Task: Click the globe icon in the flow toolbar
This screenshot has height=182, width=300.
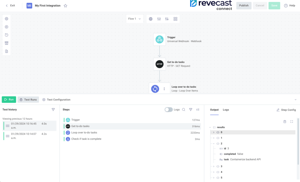Action: (x=151, y=19)
